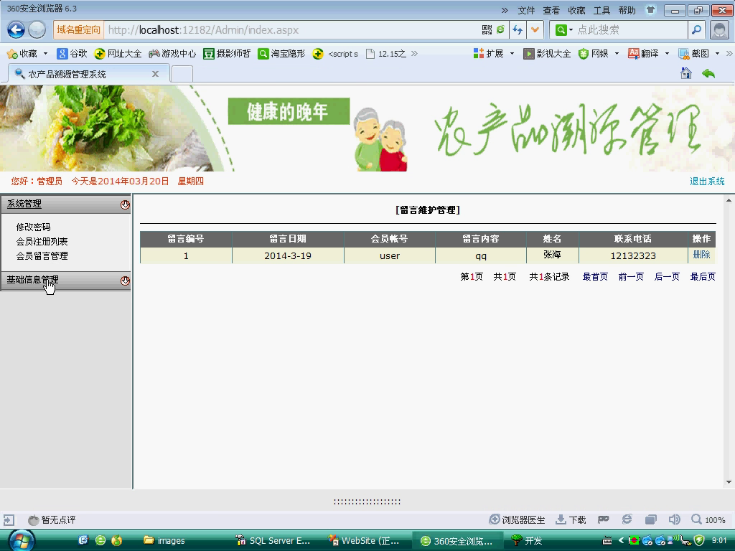Screen dimensions: 735x551
Task: Switch to SQL Server E... taskbar window
Action: pyautogui.click(x=273, y=541)
